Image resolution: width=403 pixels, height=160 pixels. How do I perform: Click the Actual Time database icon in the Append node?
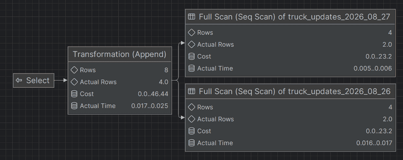74,106
